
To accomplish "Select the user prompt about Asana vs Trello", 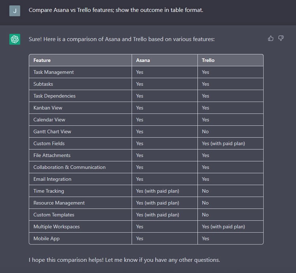I will [116, 10].
